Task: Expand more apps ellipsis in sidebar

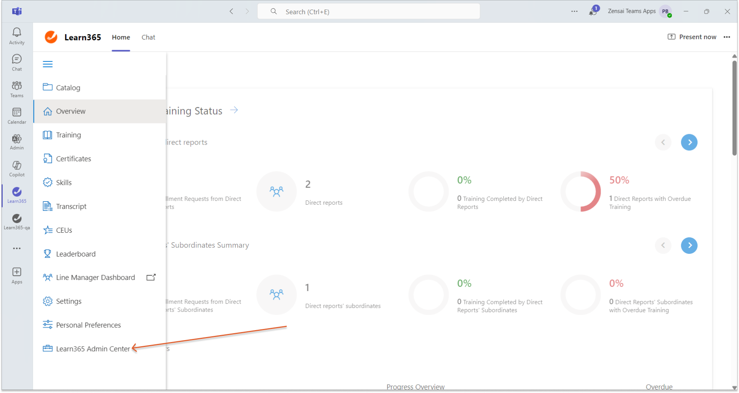Action: click(x=17, y=248)
